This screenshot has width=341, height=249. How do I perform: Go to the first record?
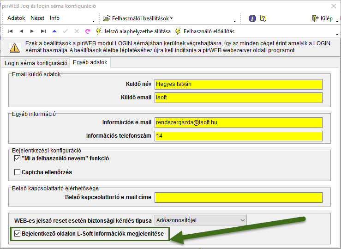[x=10, y=31]
